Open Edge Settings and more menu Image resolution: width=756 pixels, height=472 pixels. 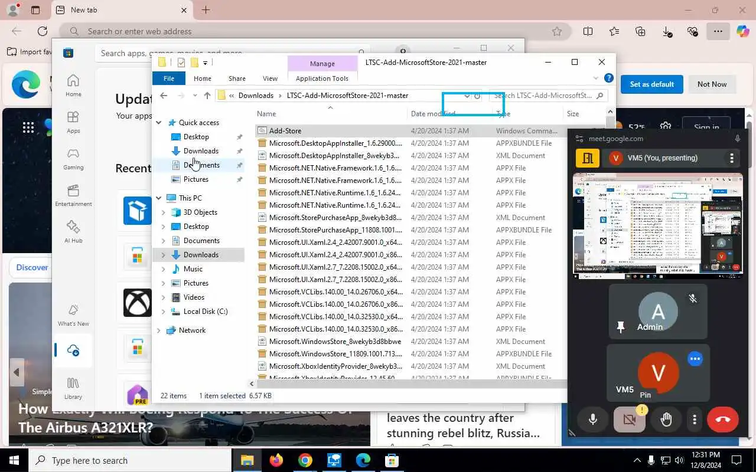(x=718, y=31)
